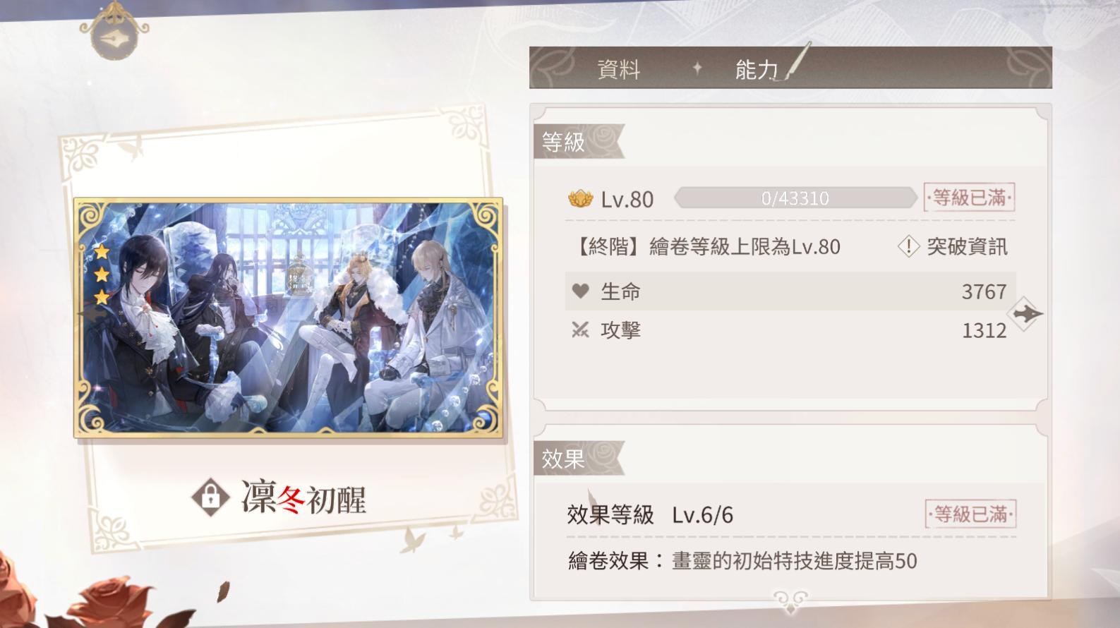Viewport: 1120px width, 628px height.
Task: Click the three-star rarity icons on card
Action: coord(102,274)
